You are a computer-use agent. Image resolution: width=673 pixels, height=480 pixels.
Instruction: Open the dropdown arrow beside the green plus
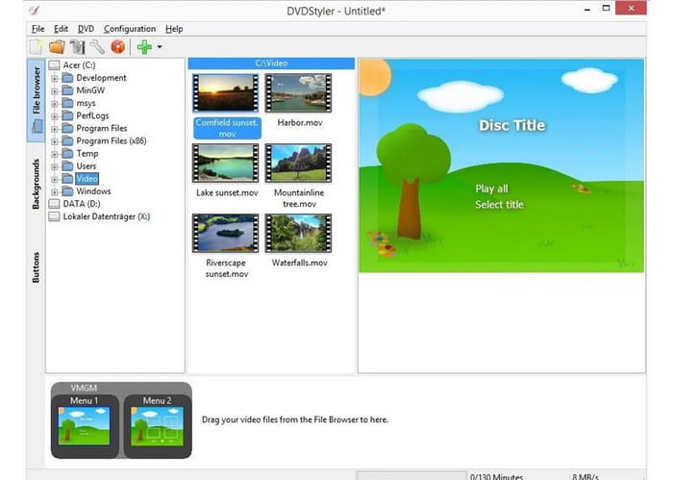[x=160, y=47]
